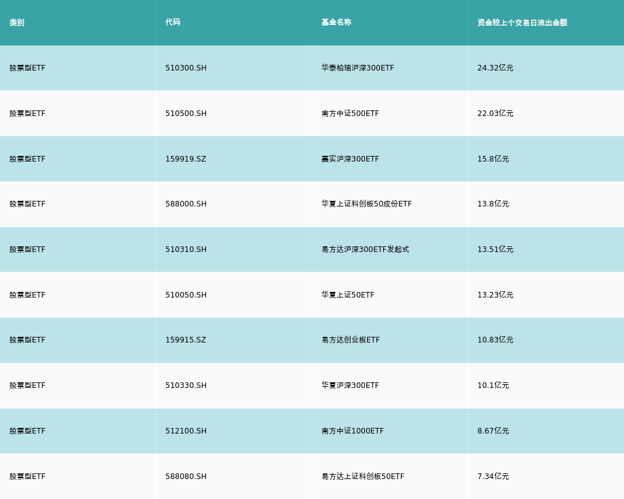Select fund name 易方达上证科创板50ETF
Image resolution: width=624 pixels, height=499 pixels.
click(363, 477)
